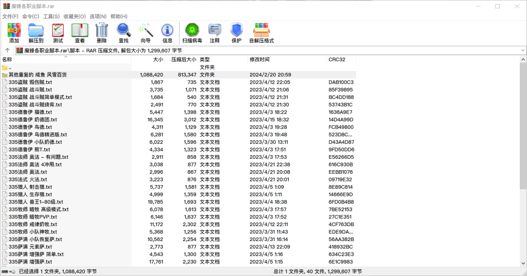Sort by the 大小 column header

click(148, 60)
